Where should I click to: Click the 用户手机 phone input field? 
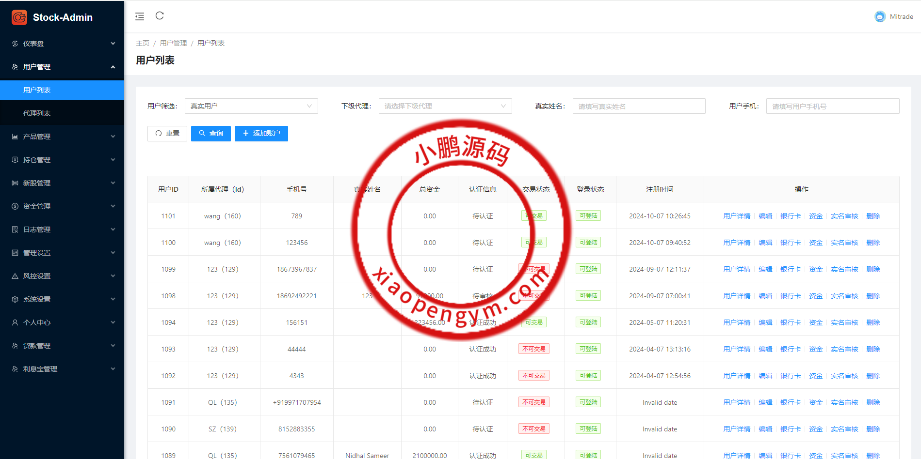click(x=832, y=106)
